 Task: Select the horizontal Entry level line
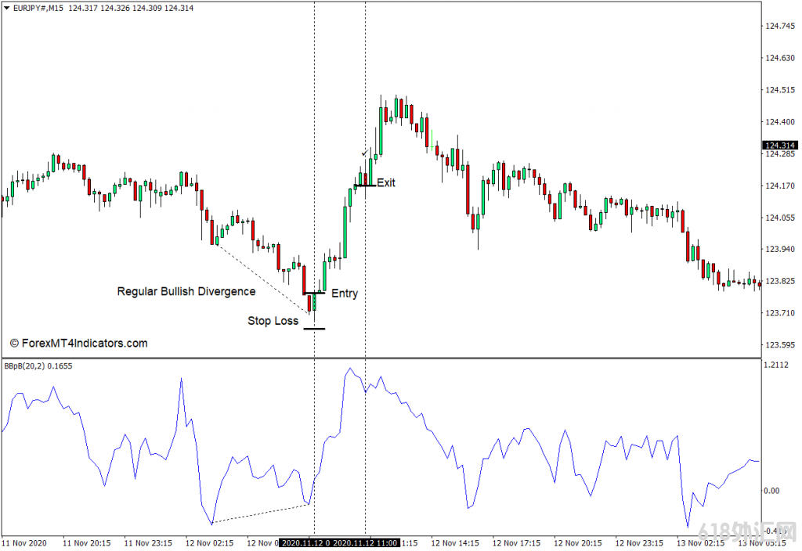[314, 294]
